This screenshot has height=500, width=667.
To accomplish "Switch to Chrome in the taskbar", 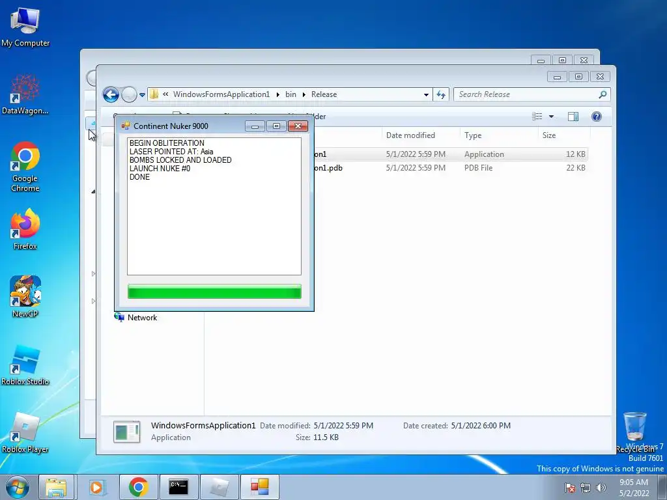I will (x=138, y=487).
